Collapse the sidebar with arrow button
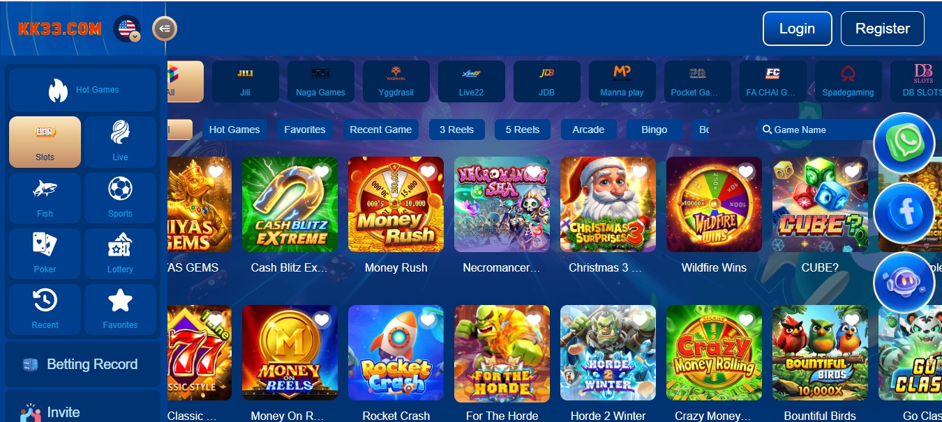Viewport: 942px width, 422px height. click(x=165, y=29)
